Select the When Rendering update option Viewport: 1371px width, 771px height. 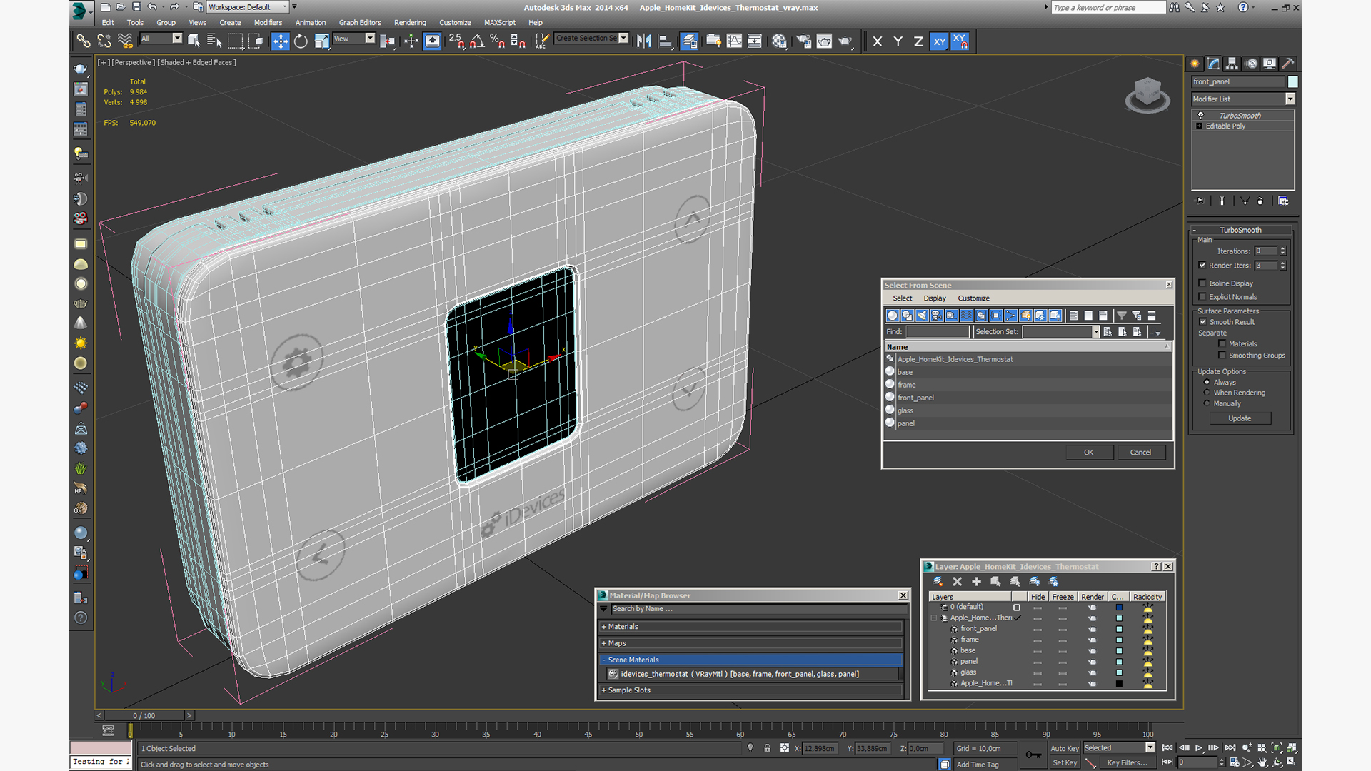[x=1207, y=393]
